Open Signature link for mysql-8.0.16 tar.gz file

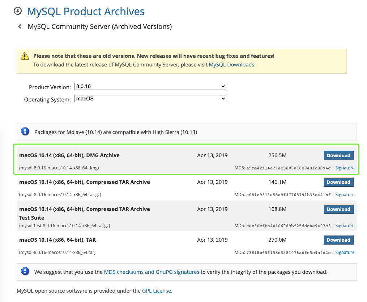click(x=345, y=194)
